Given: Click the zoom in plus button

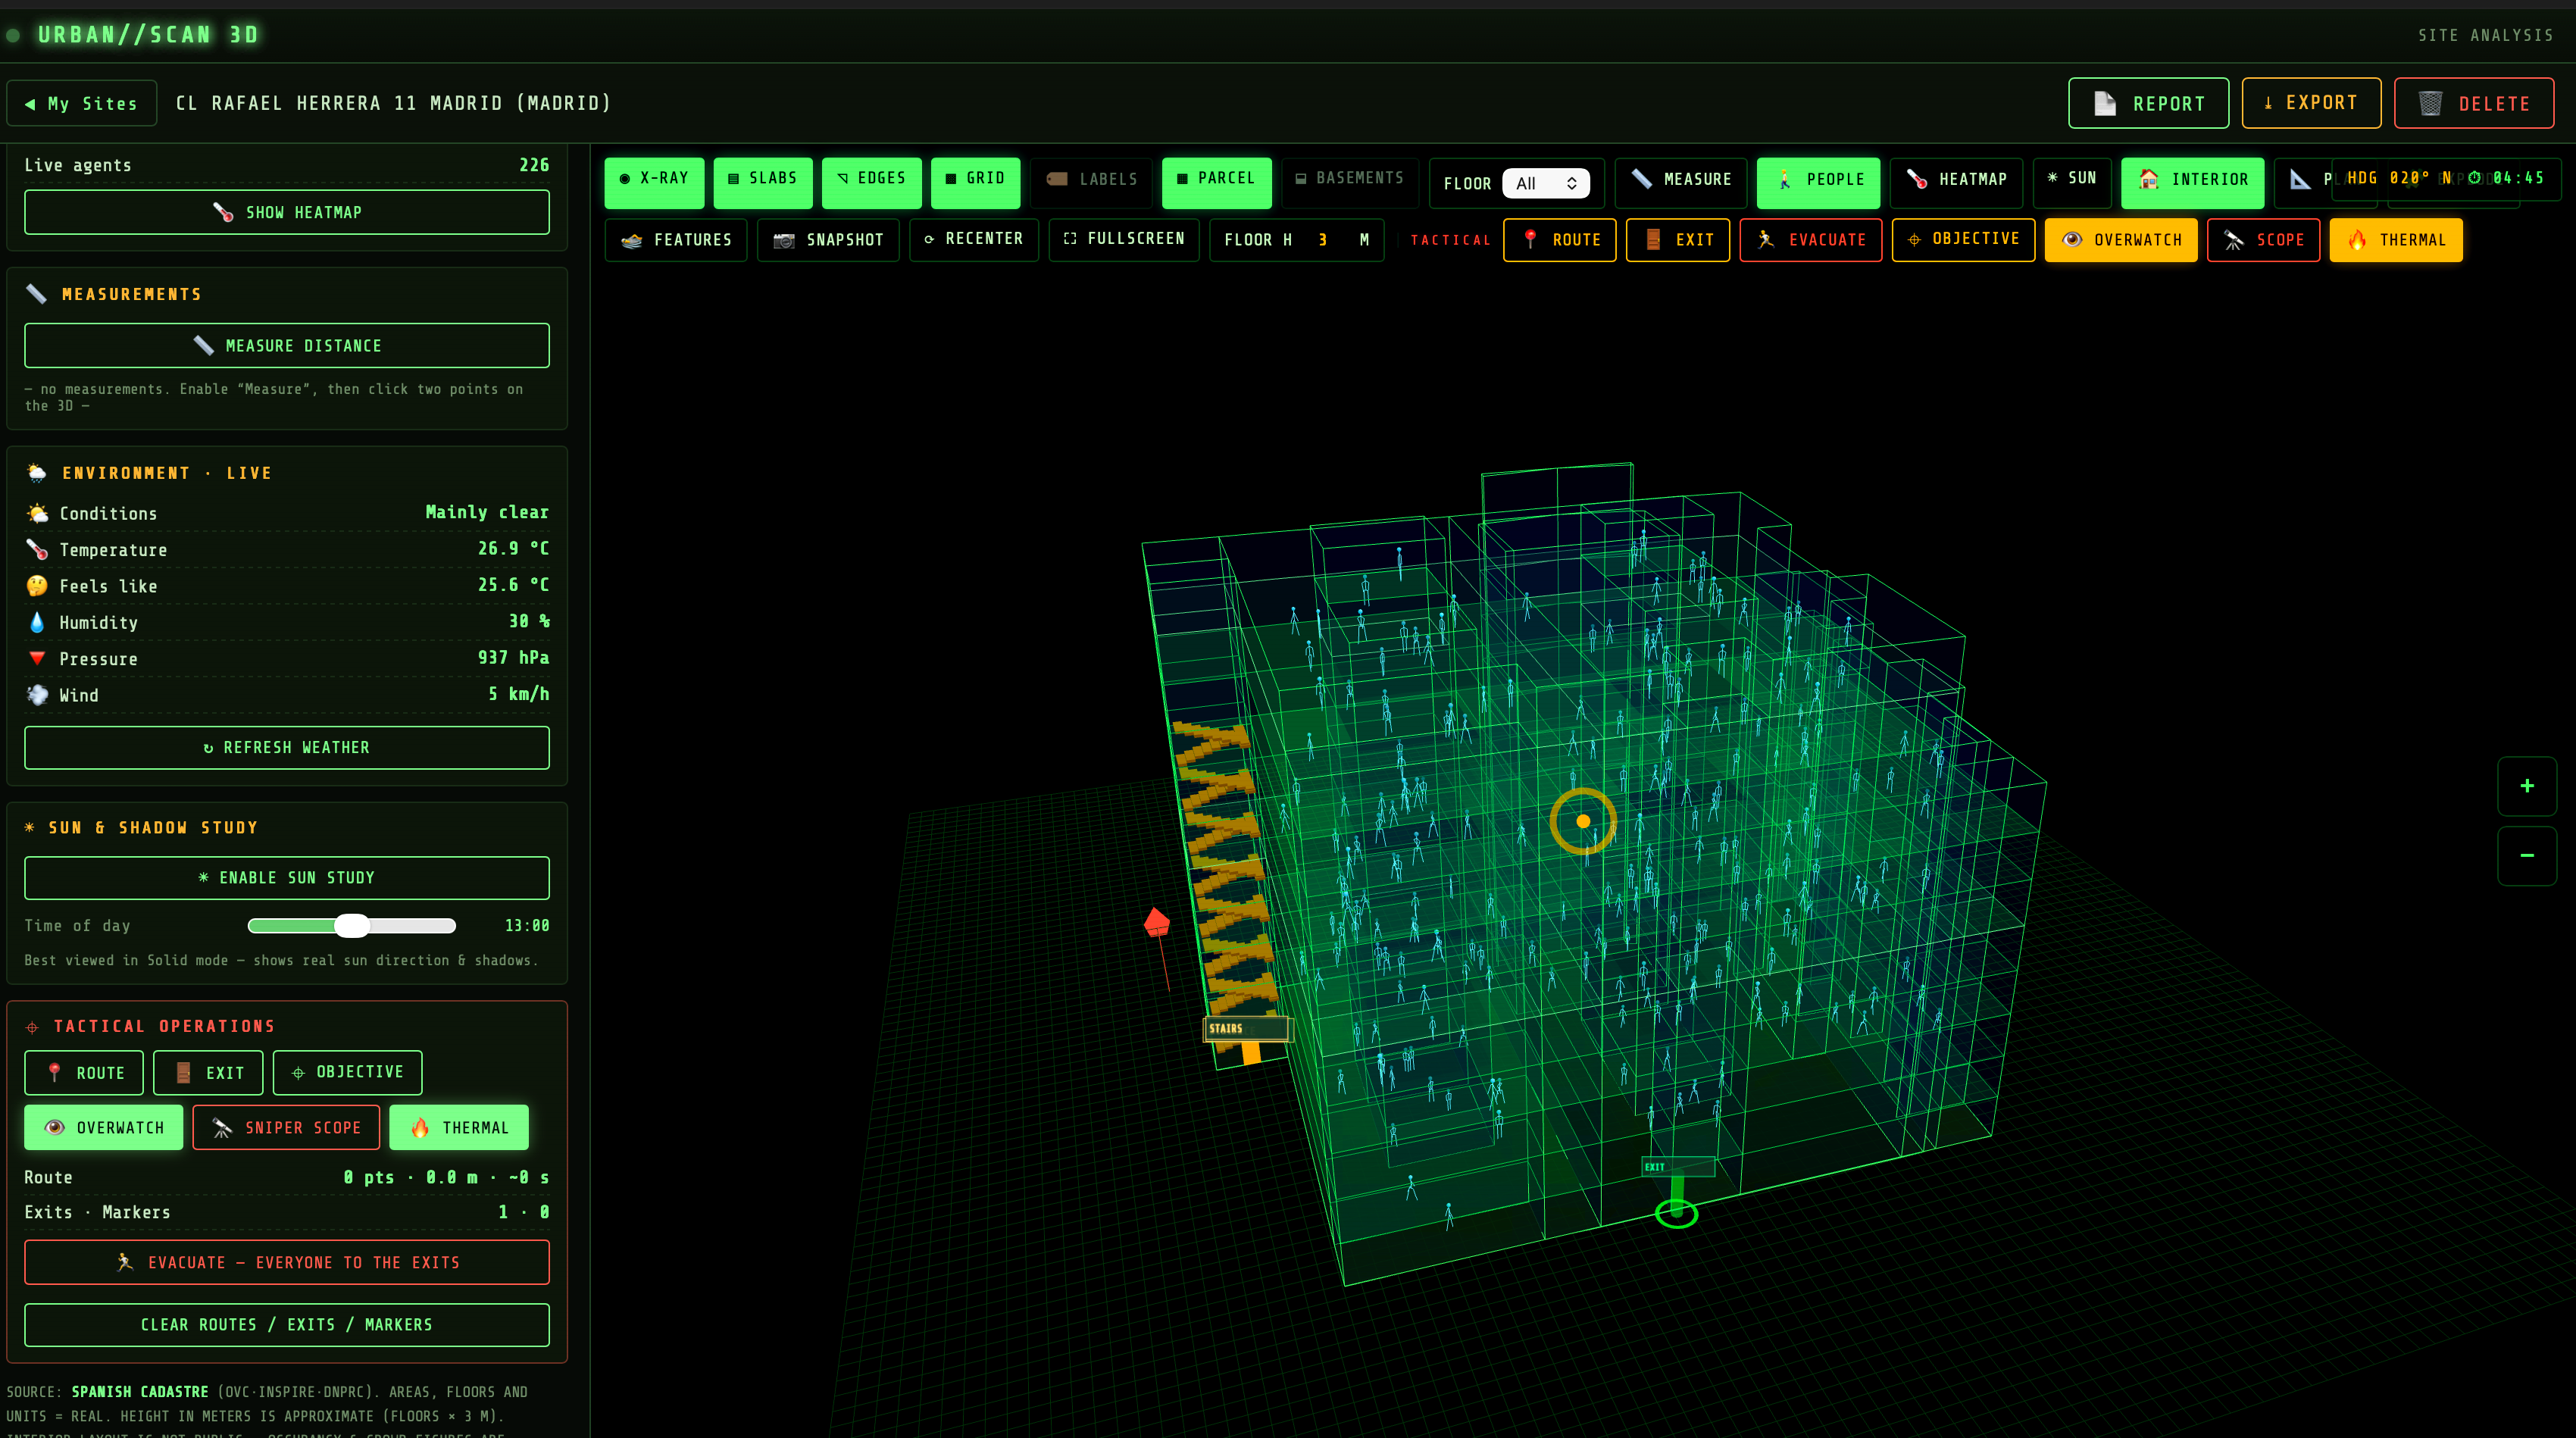Looking at the screenshot, I should point(2527,786).
